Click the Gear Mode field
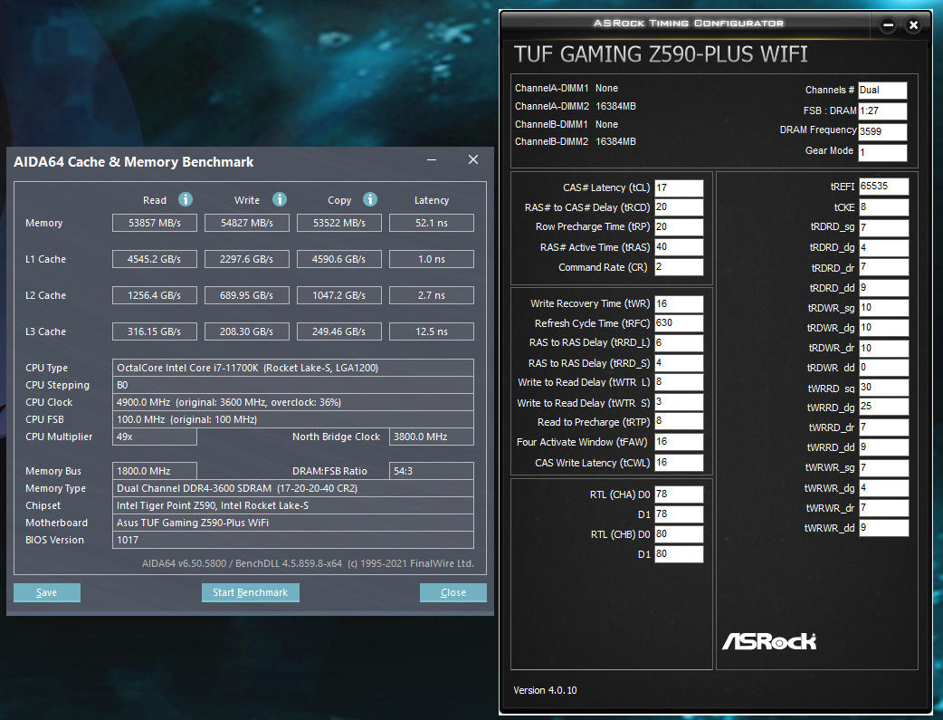 [882, 152]
